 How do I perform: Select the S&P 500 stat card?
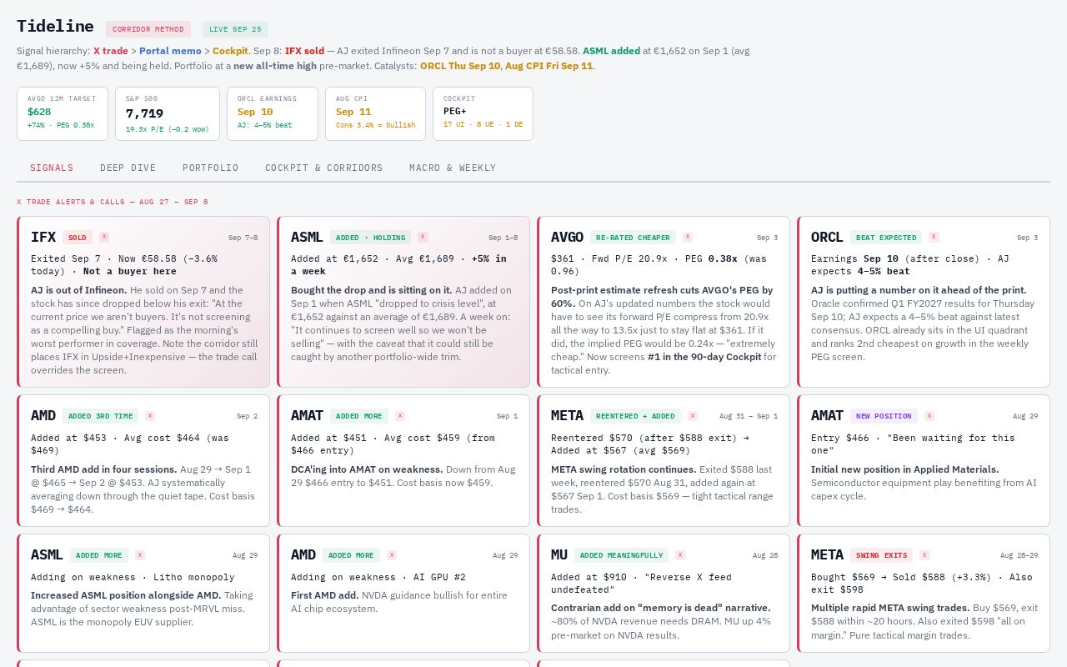click(168, 113)
